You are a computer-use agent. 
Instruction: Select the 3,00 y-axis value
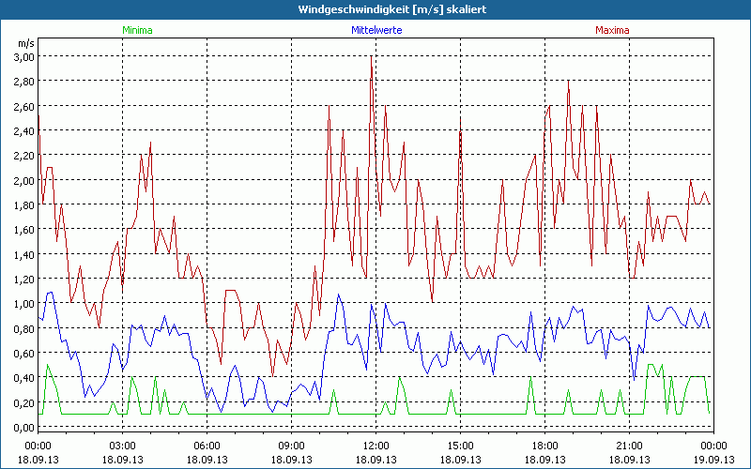click(23, 57)
